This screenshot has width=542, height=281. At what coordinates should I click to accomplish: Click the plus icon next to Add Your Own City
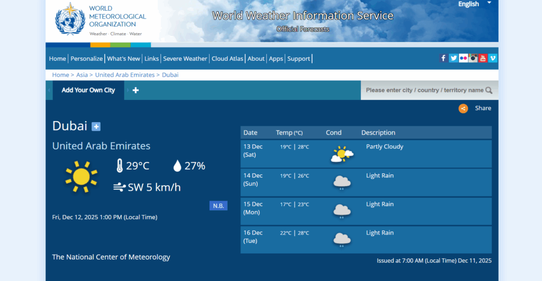pos(135,90)
